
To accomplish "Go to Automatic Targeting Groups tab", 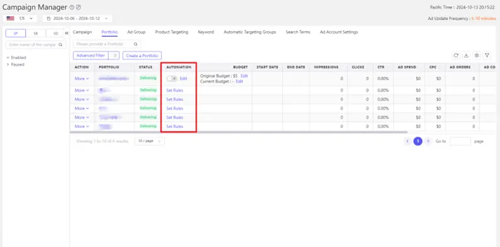I will 249,32.
